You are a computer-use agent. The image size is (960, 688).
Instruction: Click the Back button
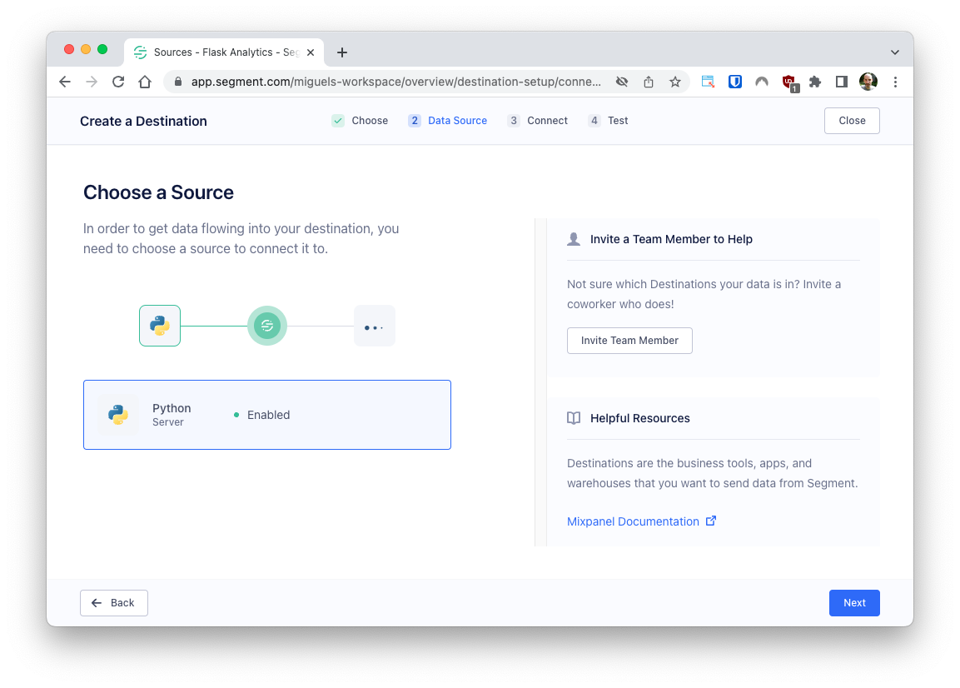(x=114, y=603)
